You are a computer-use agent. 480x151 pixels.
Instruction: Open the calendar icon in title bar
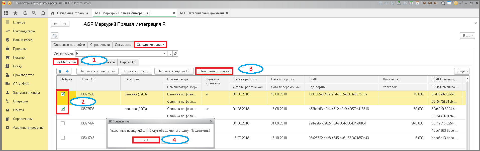click(x=417, y=3)
